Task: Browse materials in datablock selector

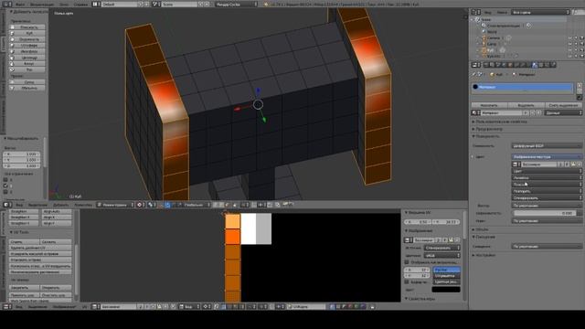Action: pyautogui.click(x=475, y=112)
